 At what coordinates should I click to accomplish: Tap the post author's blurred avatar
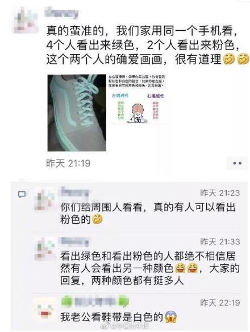26,21
